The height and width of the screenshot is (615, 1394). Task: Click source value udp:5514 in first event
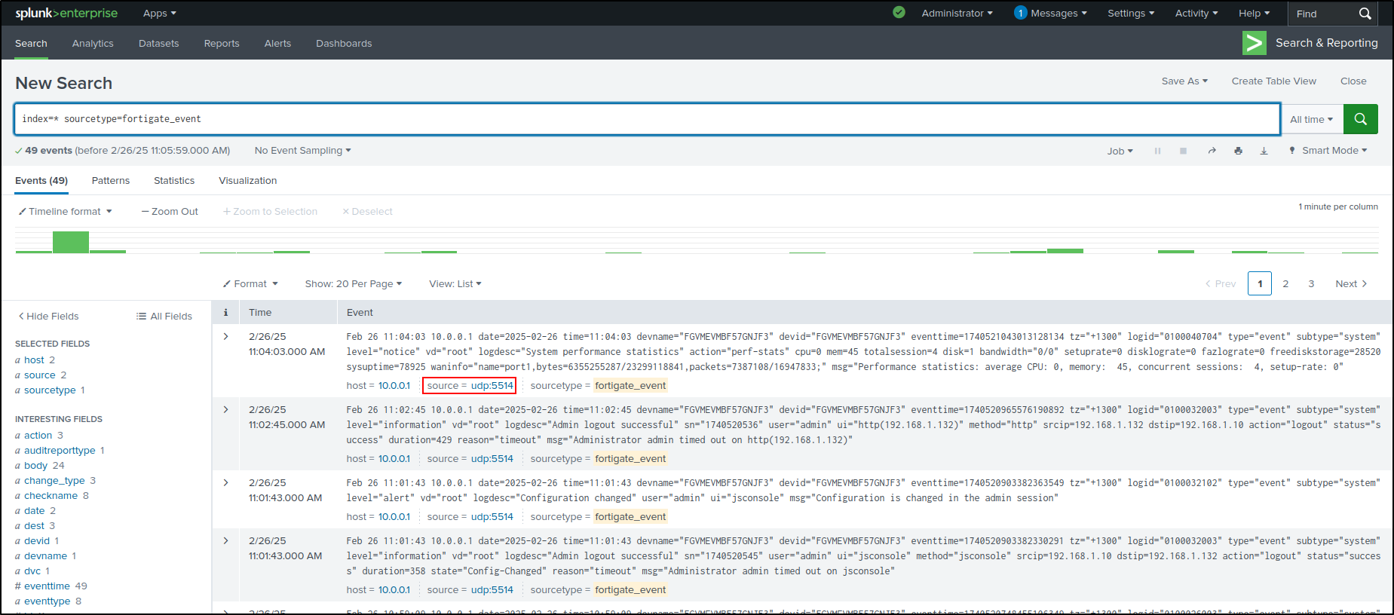492,386
